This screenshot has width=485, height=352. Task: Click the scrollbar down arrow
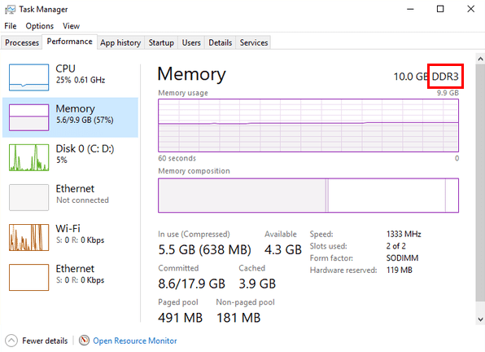(x=480, y=319)
